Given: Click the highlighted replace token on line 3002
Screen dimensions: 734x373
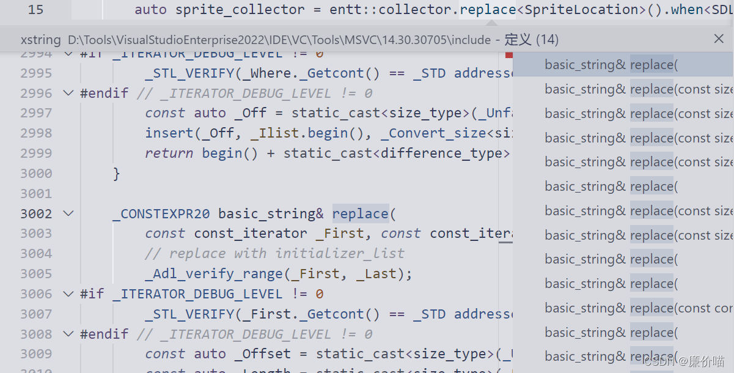Looking at the screenshot, I should tap(361, 213).
